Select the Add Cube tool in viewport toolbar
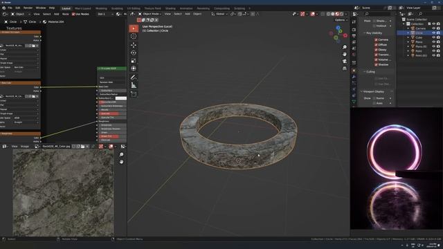Screen dimensions: 443x249 coord(134,94)
